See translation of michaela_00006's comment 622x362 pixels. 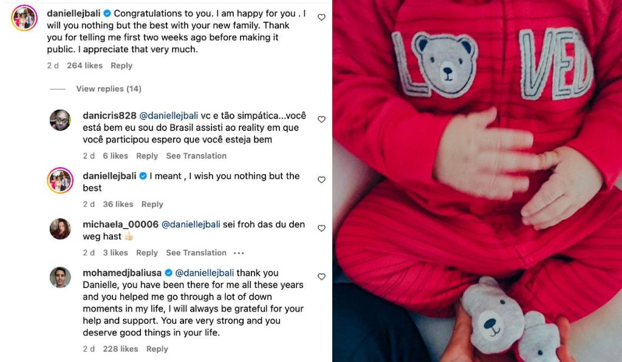click(196, 253)
